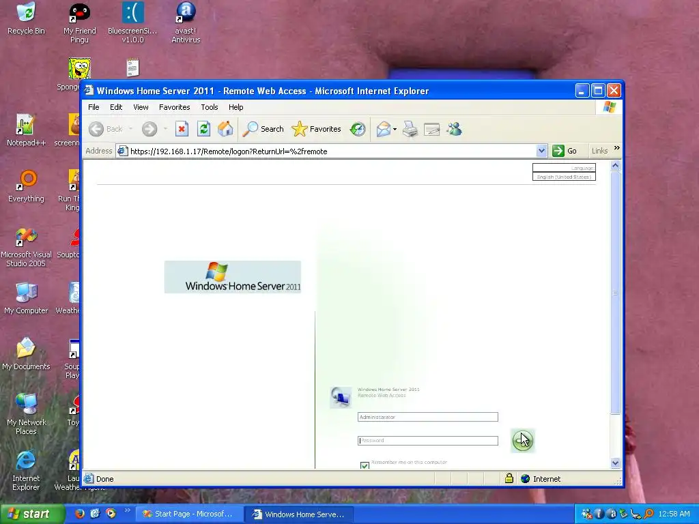
Task: Launch Firefox from Quick Launch
Action: (x=79, y=514)
